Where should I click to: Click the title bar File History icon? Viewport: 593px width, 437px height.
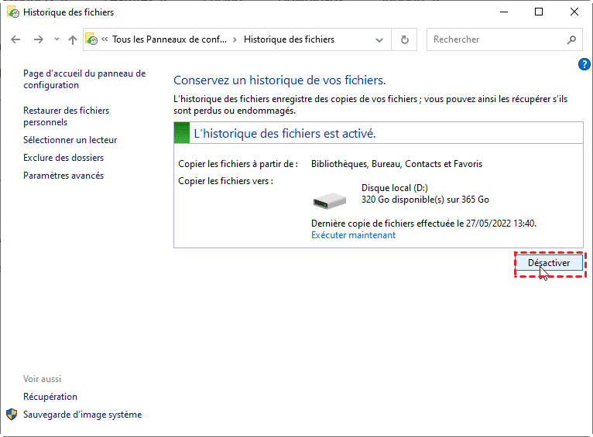coord(13,12)
